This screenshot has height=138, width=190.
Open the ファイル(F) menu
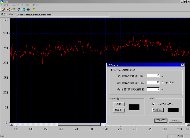pos(5,5)
